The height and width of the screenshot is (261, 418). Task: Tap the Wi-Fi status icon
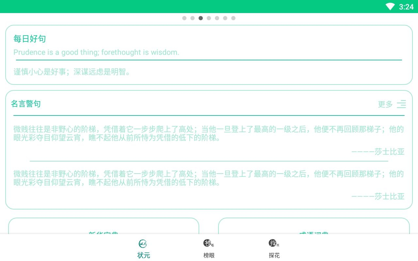click(x=390, y=7)
